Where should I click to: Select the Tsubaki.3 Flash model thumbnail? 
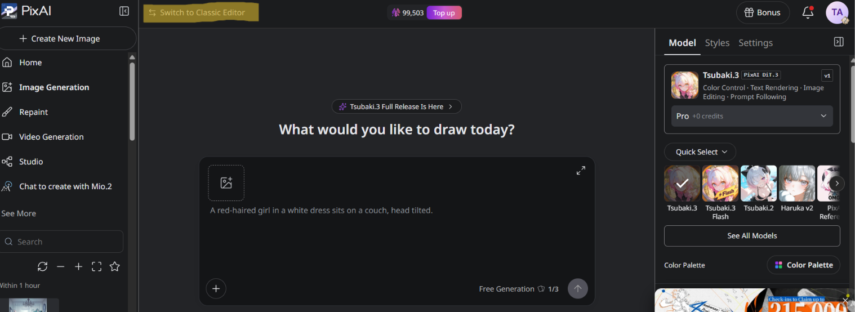click(x=720, y=183)
